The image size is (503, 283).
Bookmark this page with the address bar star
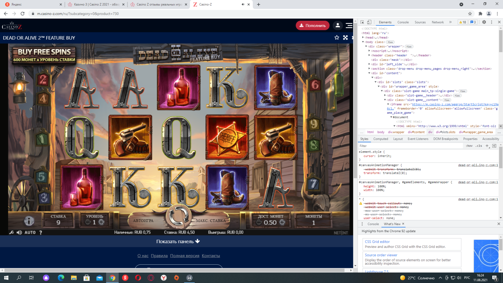coord(470,14)
